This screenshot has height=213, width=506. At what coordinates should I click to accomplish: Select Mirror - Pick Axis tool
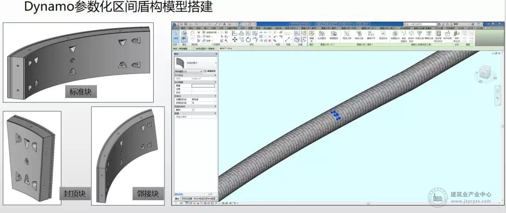pyautogui.click(x=248, y=33)
